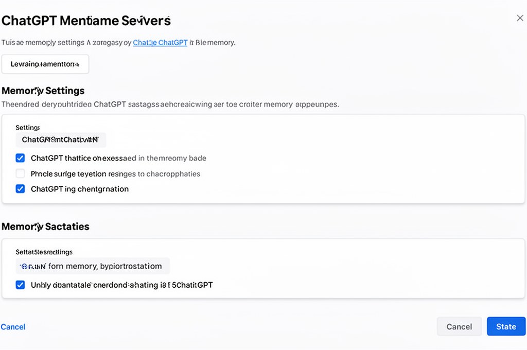This screenshot has height=350, width=527.
Task: Click the 'Memory Sactaties' section heading
Action: click(45, 226)
